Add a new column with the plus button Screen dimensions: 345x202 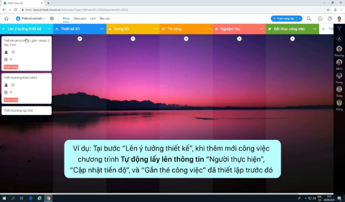coord(323,29)
